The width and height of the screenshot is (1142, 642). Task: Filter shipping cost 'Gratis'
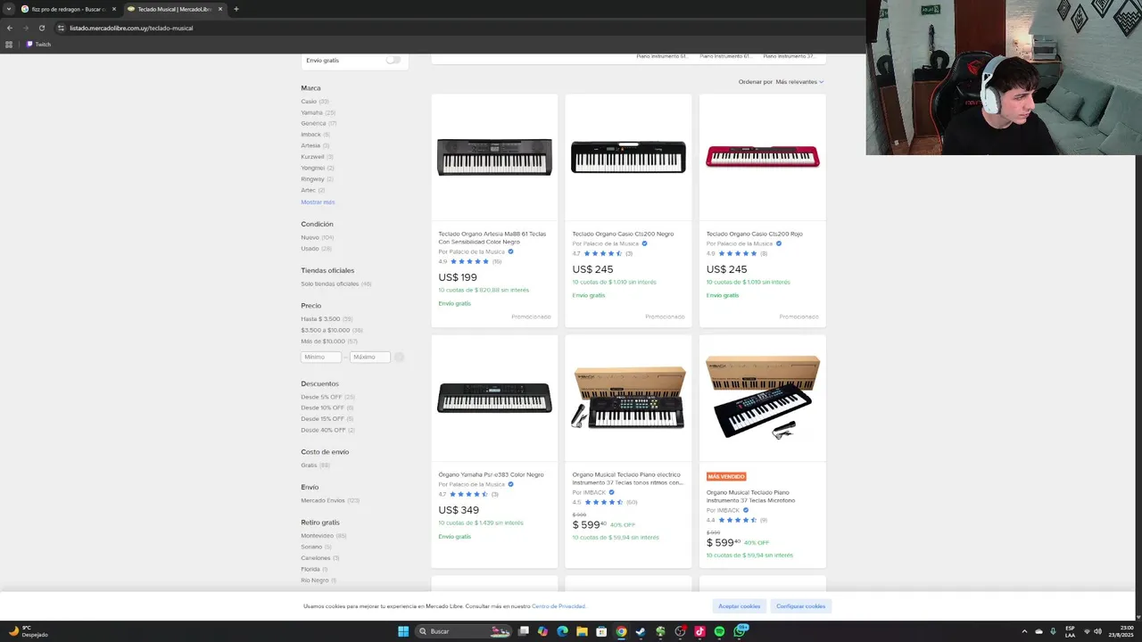pos(315,465)
